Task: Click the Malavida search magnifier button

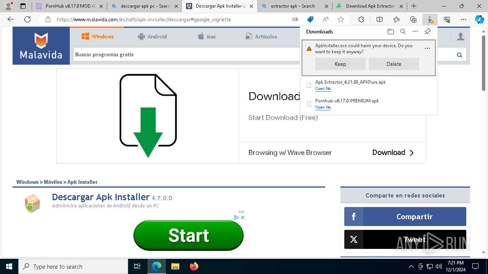Action: [x=459, y=55]
